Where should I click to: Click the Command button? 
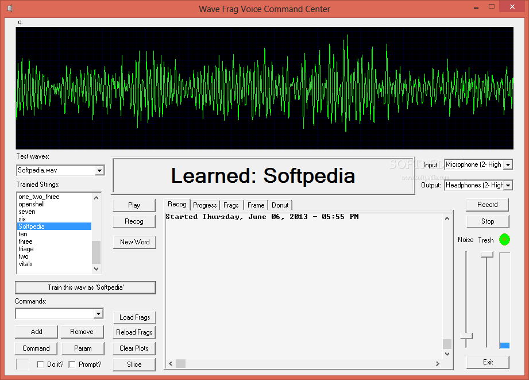pyautogui.click(x=36, y=348)
